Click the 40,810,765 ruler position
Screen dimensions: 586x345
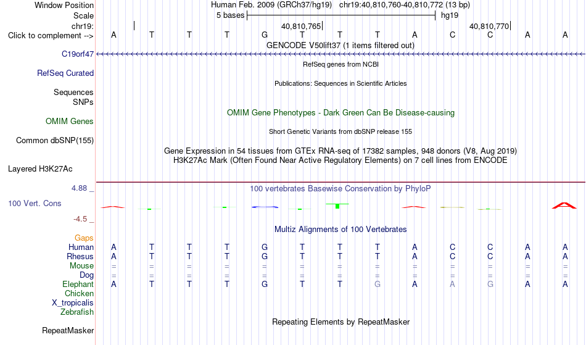coord(301,26)
